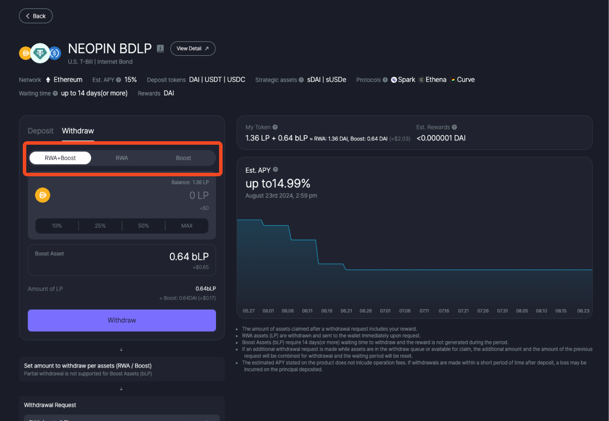The image size is (609, 421).
Task: Select the Withdraw tab
Action: [x=78, y=131]
